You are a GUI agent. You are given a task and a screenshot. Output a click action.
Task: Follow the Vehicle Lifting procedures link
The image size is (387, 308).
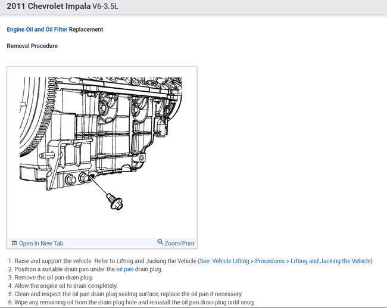286,261
